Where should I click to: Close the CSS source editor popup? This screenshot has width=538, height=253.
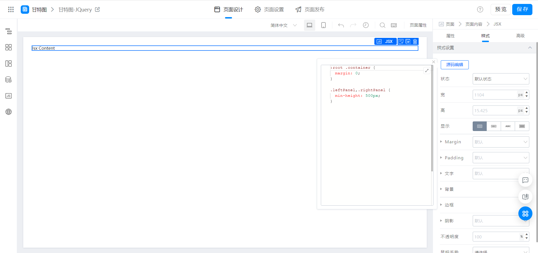pyautogui.click(x=433, y=62)
